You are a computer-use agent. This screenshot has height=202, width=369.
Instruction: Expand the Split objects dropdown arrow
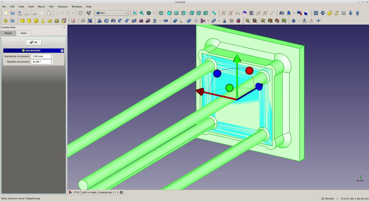click(219, 21)
